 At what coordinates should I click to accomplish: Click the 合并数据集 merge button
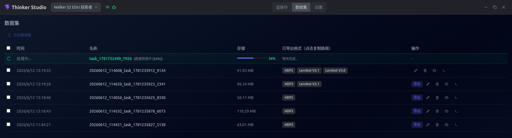click(x=19, y=35)
